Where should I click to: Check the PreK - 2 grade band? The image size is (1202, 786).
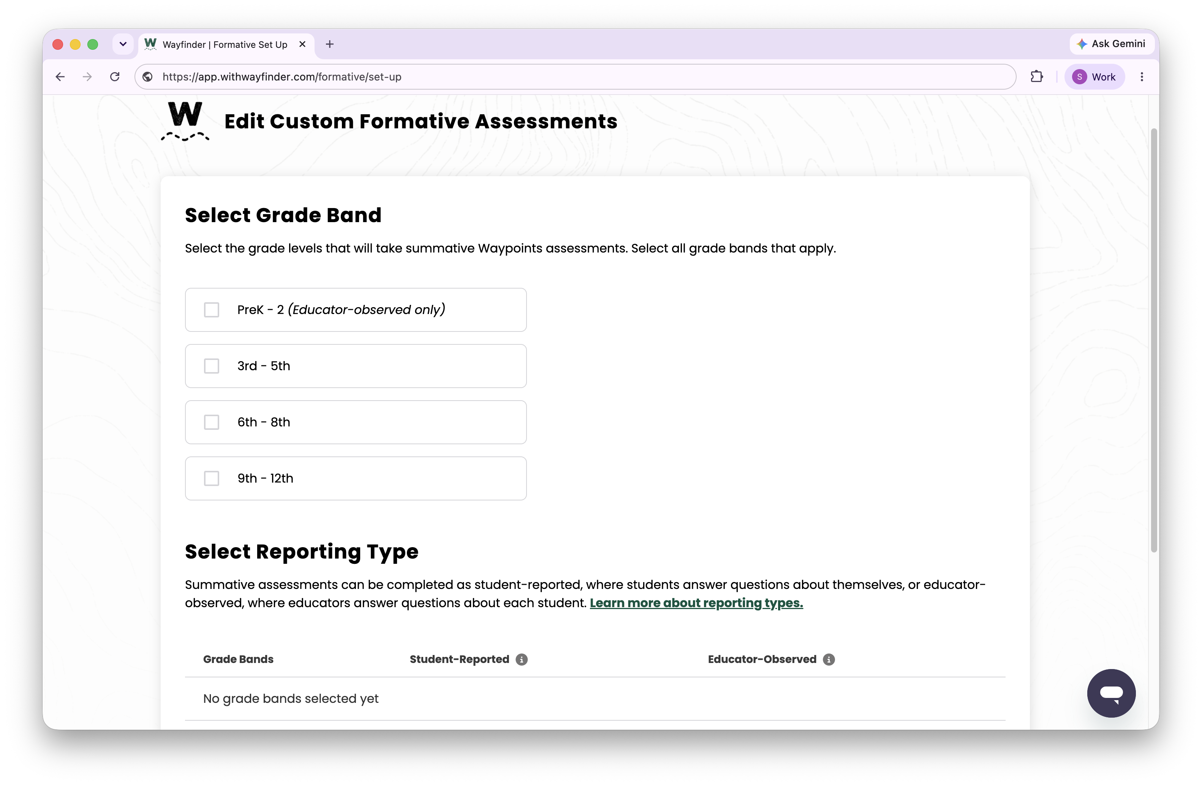click(x=212, y=310)
